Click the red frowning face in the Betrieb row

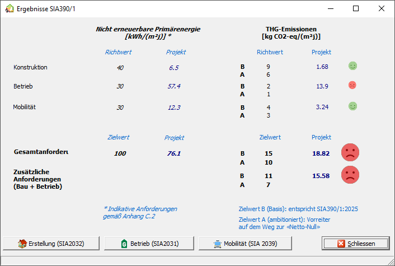pyautogui.click(x=352, y=85)
